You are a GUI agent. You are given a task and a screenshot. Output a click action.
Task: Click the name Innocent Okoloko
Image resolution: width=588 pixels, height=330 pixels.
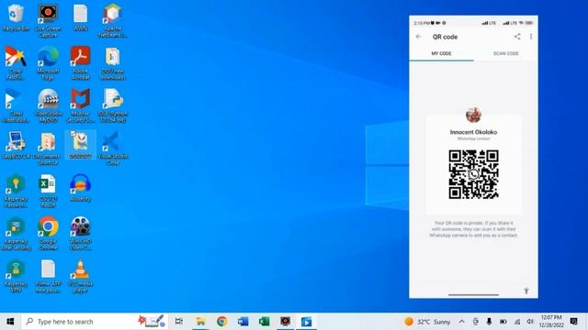pos(473,132)
